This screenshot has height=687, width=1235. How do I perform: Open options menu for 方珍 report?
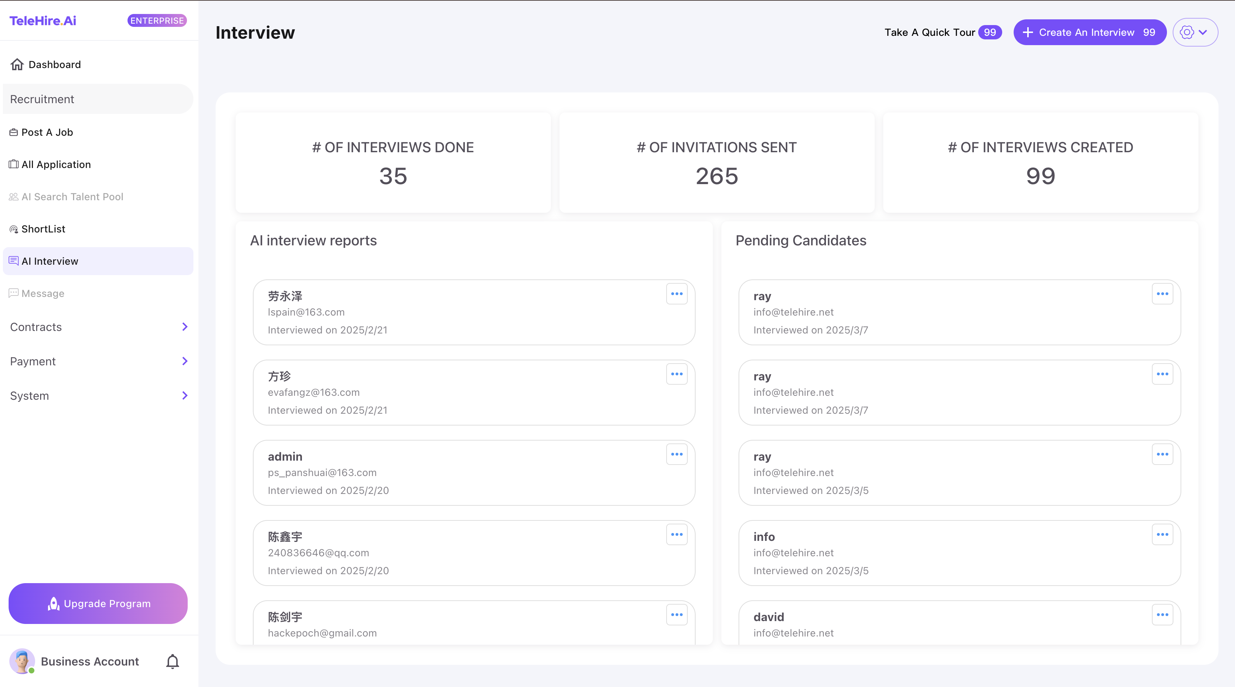[677, 374]
